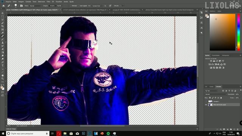
Task: Open Spotify from the taskbar
Action: [108, 133]
